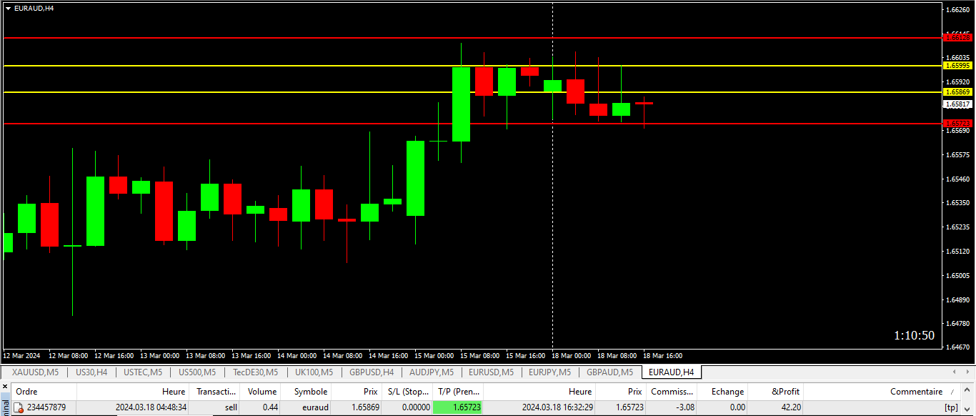The width and height of the screenshot is (976, 416).
Task: Click the 1:10:50 candle countdown timer
Action: 914,335
